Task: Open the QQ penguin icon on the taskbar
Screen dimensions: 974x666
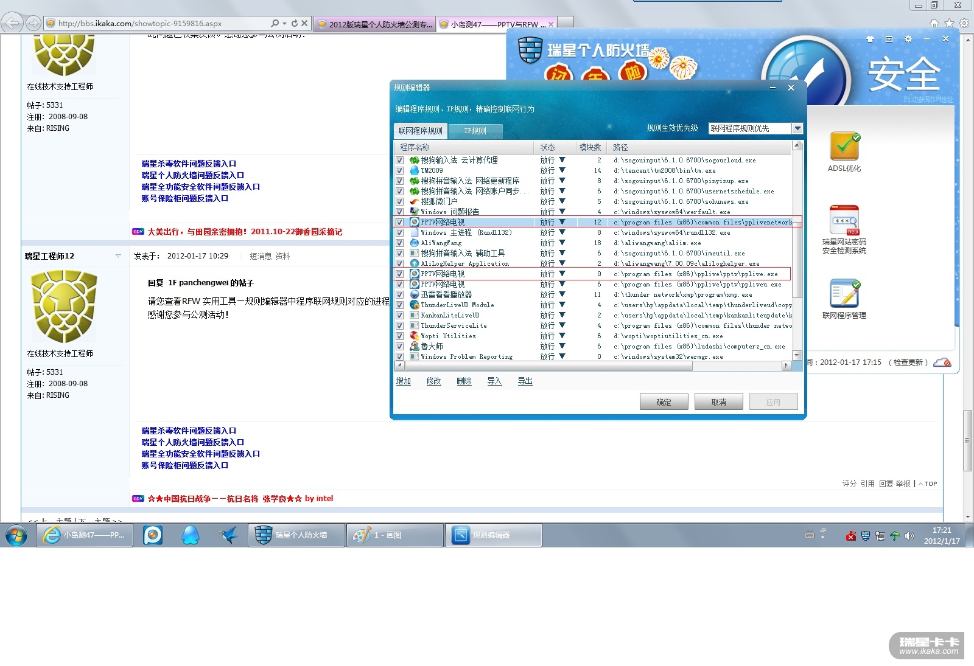Action: point(191,535)
